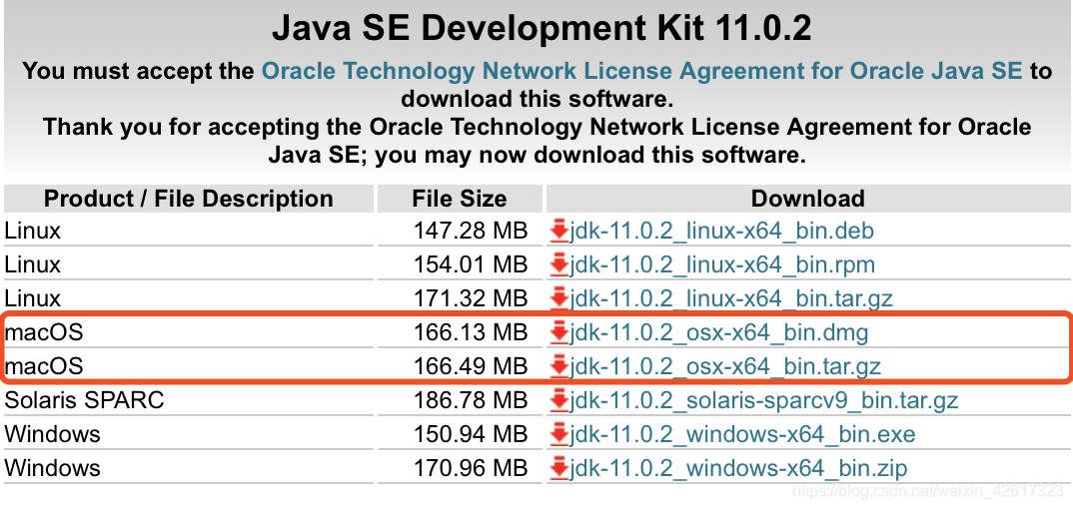
Task: Download jdk-11.0.2_linux-x64_bin.tar.gz
Action: [731, 298]
